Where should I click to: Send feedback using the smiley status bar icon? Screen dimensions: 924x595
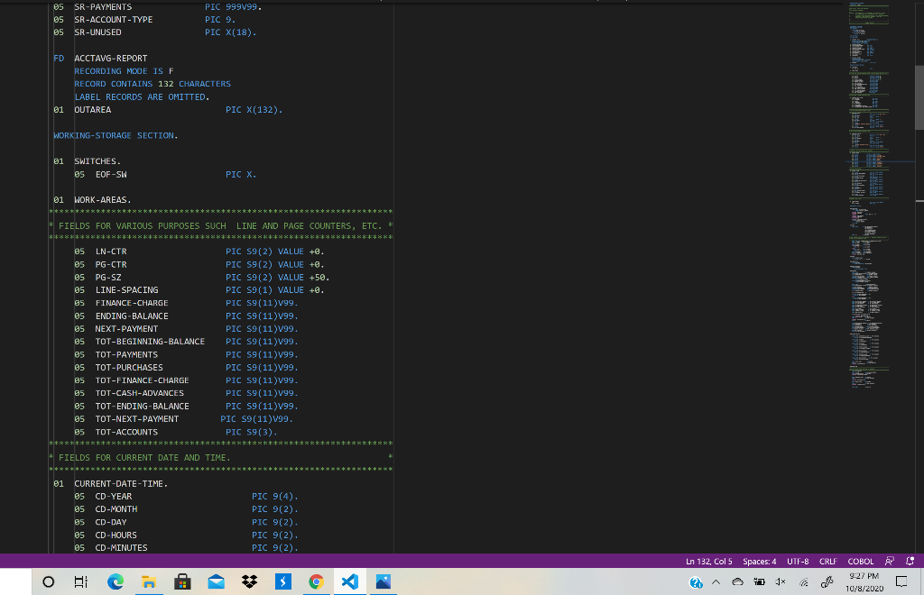(x=889, y=561)
